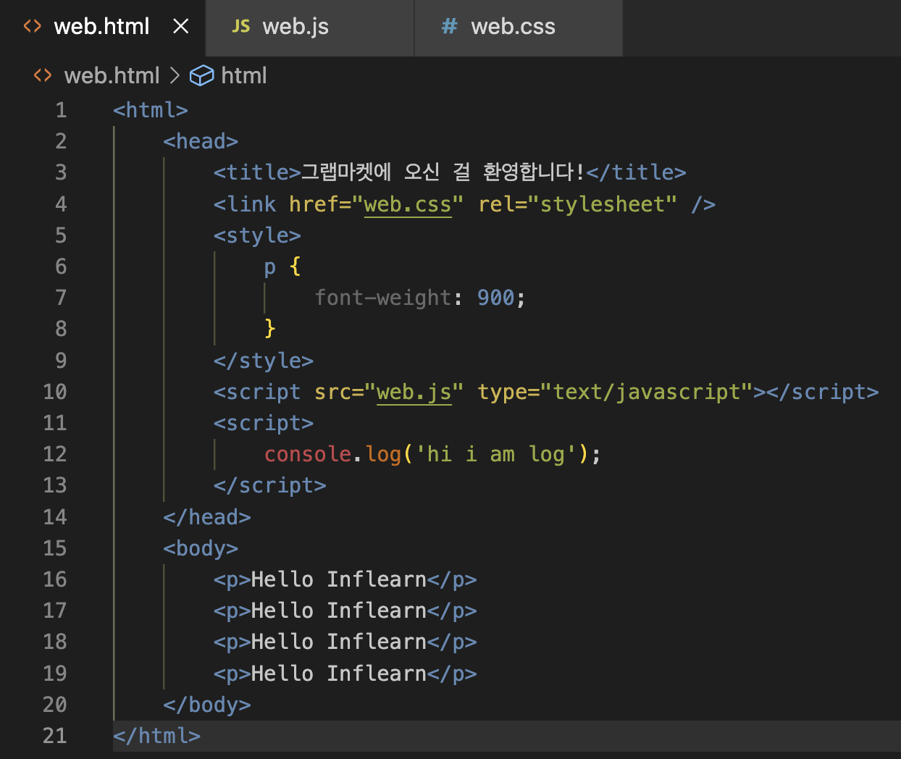901x759 pixels.
Task: Click console.log on line 12
Action: [x=332, y=454]
